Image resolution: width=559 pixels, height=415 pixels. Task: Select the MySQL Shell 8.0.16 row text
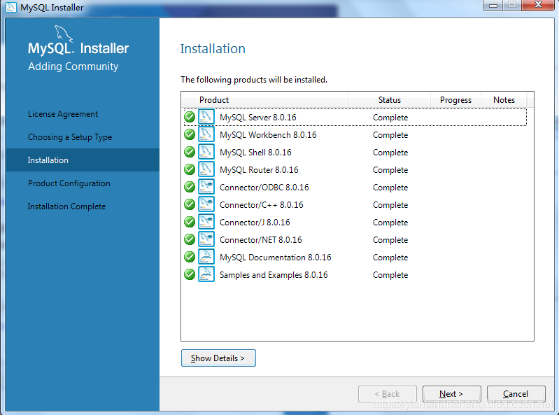tap(255, 153)
